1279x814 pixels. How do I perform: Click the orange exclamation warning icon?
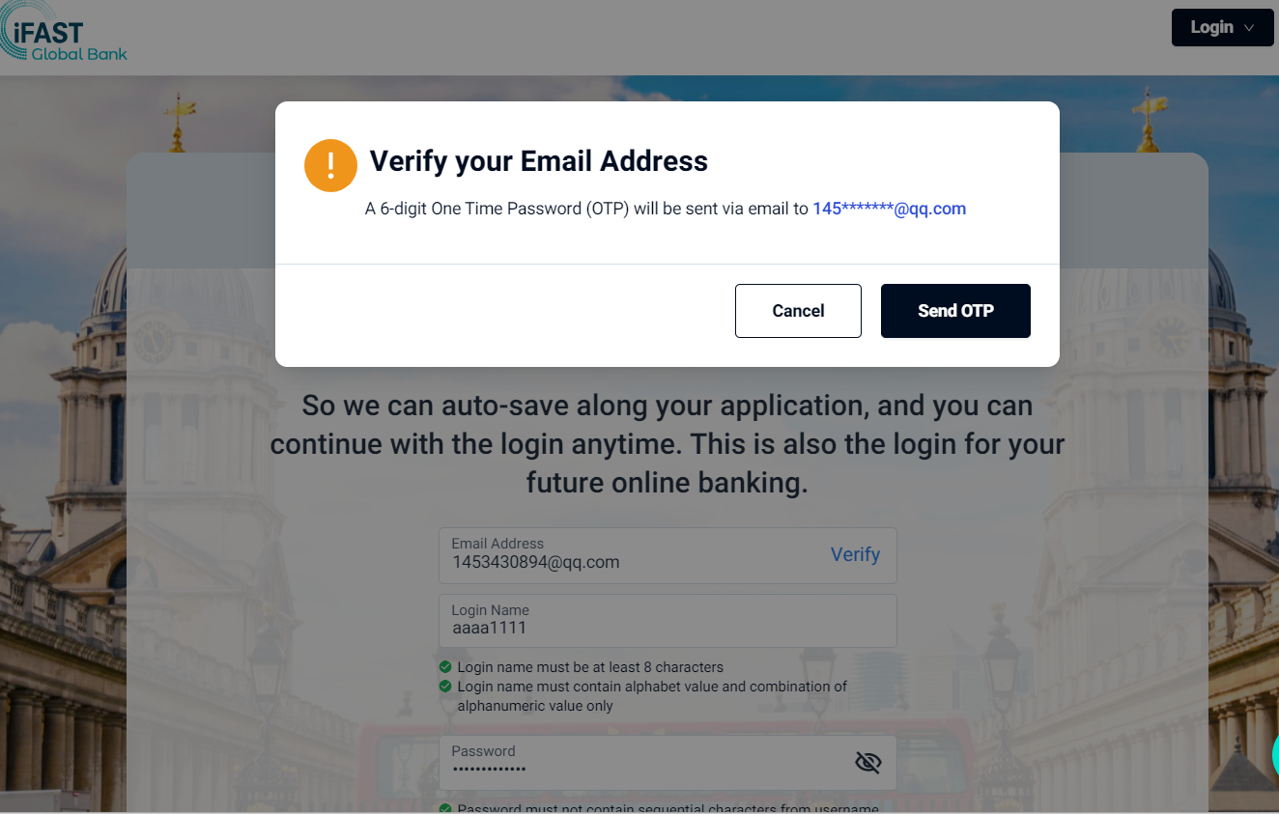click(330, 165)
